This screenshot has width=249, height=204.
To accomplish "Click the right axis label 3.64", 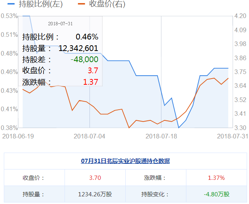I will click(x=240, y=86).
